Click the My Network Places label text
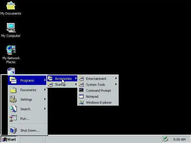The height and width of the screenshot is (143, 191). click(x=11, y=60)
